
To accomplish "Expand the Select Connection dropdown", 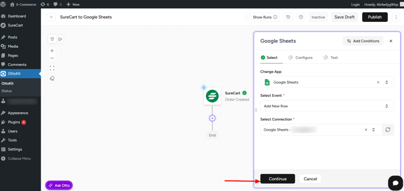I will [373, 130].
